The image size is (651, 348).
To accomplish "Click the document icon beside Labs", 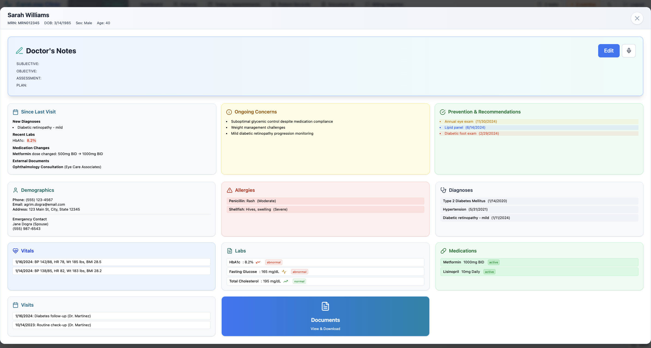I will pyautogui.click(x=230, y=251).
